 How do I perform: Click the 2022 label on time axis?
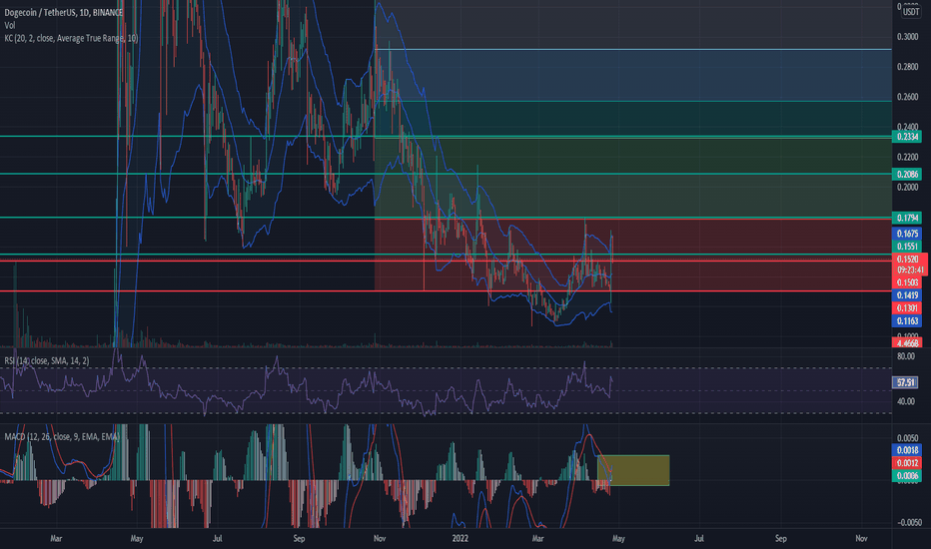click(x=461, y=539)
